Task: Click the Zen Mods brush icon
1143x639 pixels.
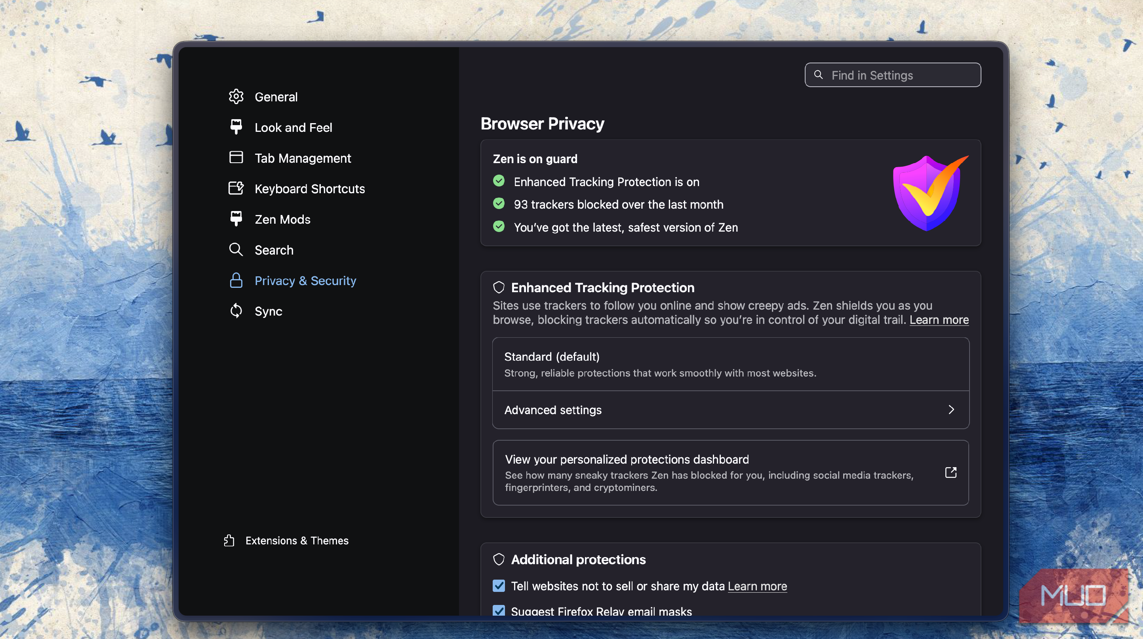Action: (236, 219)
